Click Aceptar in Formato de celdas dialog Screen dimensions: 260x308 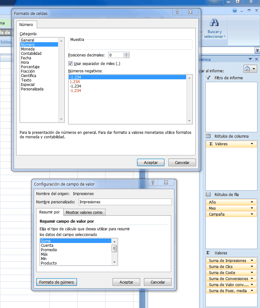pyautogui.click(x=151, y=162)
